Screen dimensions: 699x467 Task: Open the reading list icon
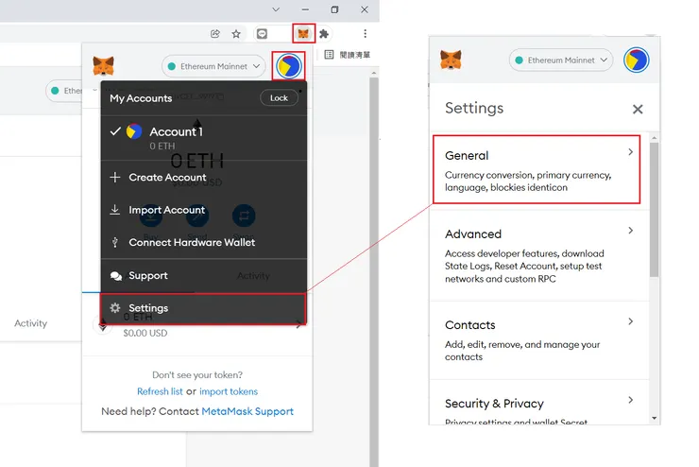[x=329, y=55]
